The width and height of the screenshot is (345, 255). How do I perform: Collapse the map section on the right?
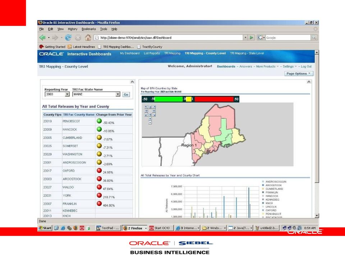point(309,82)
